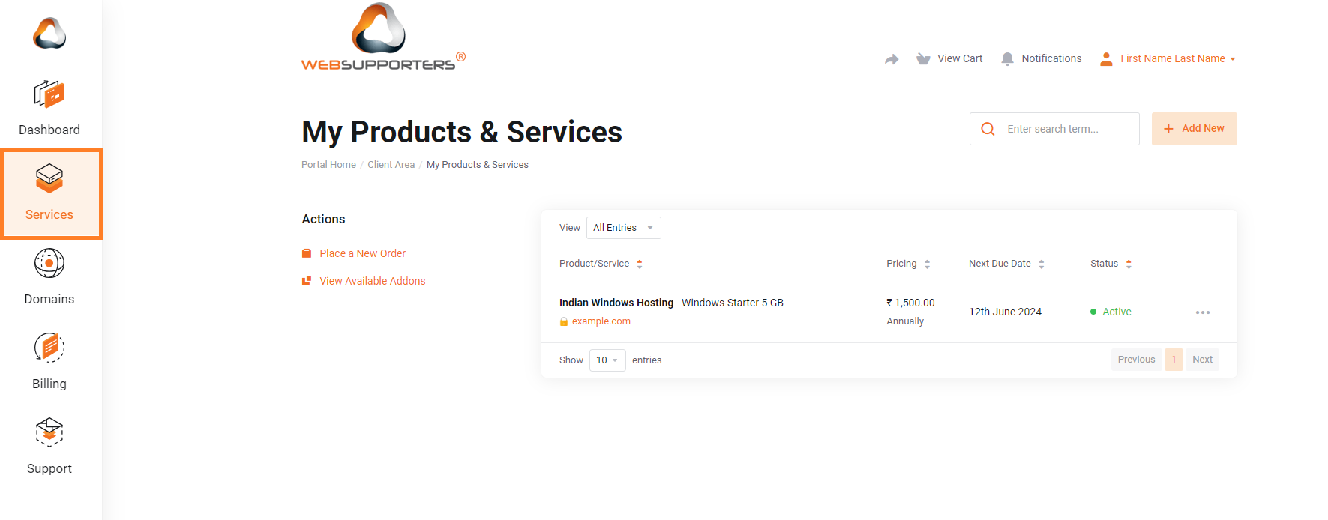Click the small logo at sidebar top
This screenshot has width=1328, height=520.
click(x=49, y=34)
